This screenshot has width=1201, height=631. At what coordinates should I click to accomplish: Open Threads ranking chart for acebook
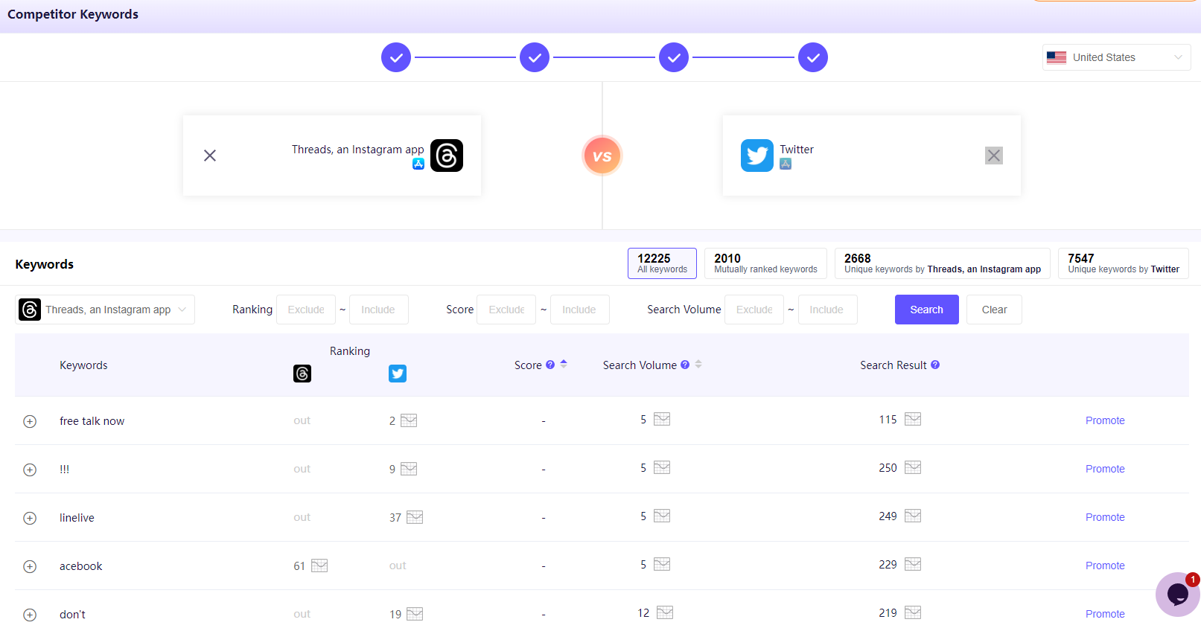(x=319, y=566)
